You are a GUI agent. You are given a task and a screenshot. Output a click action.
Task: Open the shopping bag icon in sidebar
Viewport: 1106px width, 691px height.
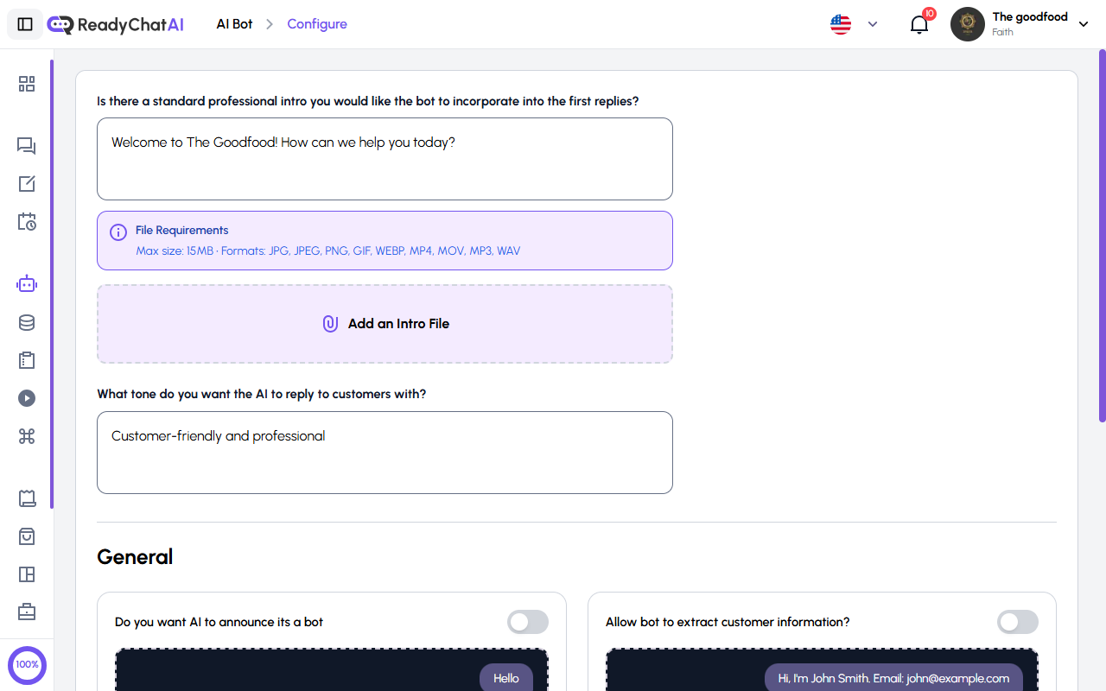[26, 536]
